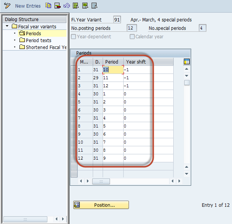Click the Display/Change pencil icon
The height and width of the screenshot is (224, 232).
(x=7, y=6)
